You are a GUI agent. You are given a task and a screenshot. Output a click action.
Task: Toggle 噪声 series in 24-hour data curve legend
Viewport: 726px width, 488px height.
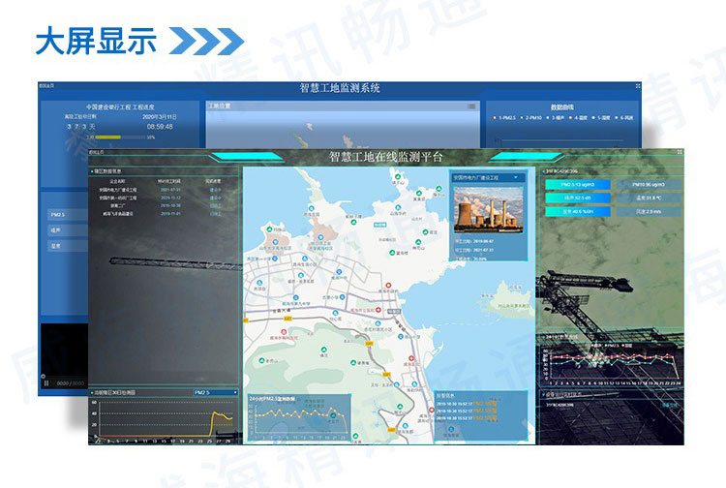(596, 346)
